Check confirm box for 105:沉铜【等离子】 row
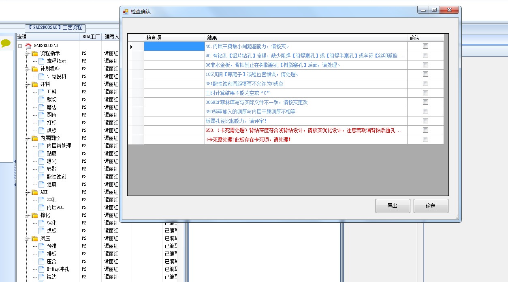 point(425,74)
